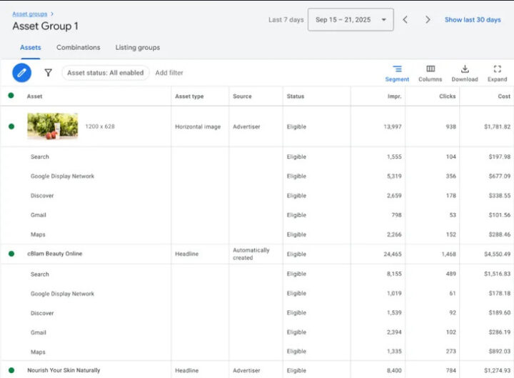
Task: Click the $677.09 cost value
Action: [500, 176]
